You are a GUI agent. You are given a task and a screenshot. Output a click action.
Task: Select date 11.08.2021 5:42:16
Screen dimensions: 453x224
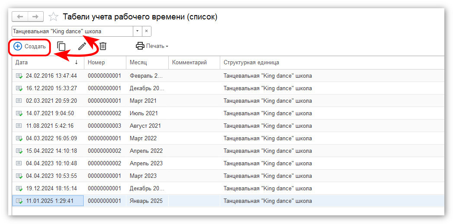50,126
